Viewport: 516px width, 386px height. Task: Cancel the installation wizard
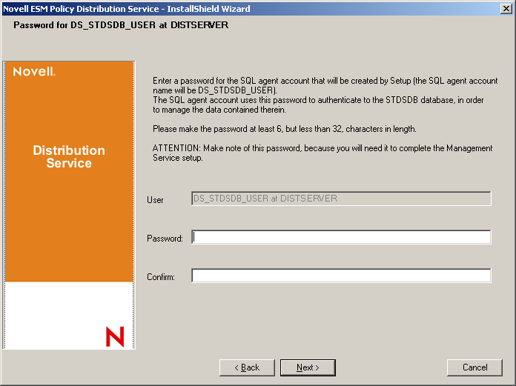click(474, 367)
